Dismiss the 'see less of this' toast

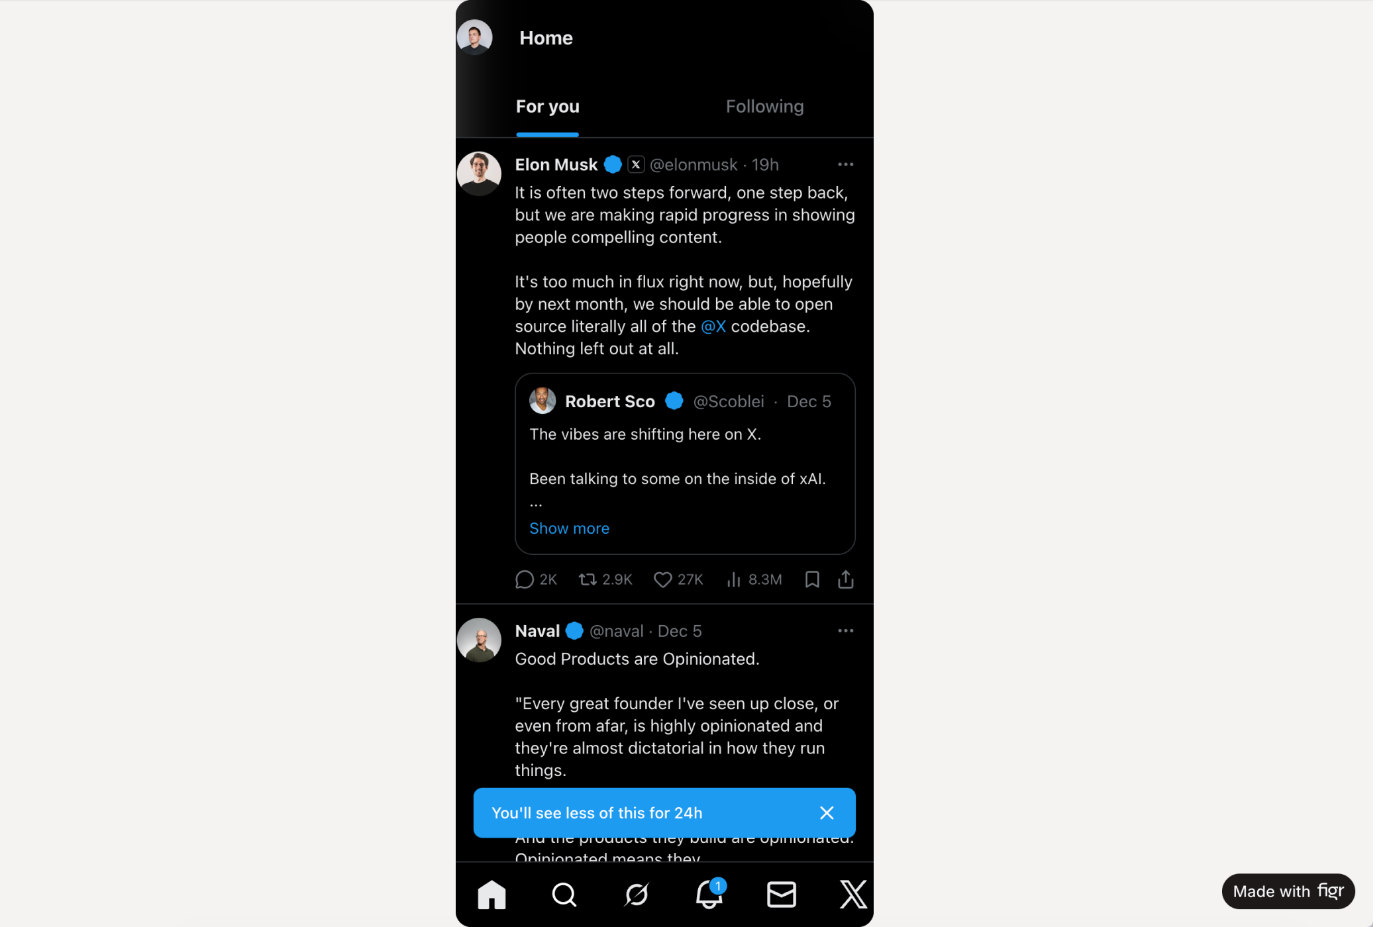coord(826,813)
